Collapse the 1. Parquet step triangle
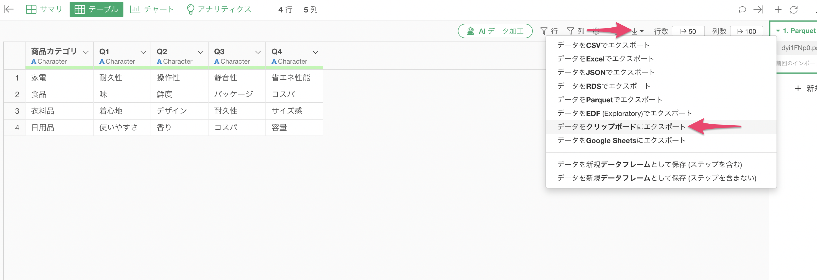 (x=778, y=31)
